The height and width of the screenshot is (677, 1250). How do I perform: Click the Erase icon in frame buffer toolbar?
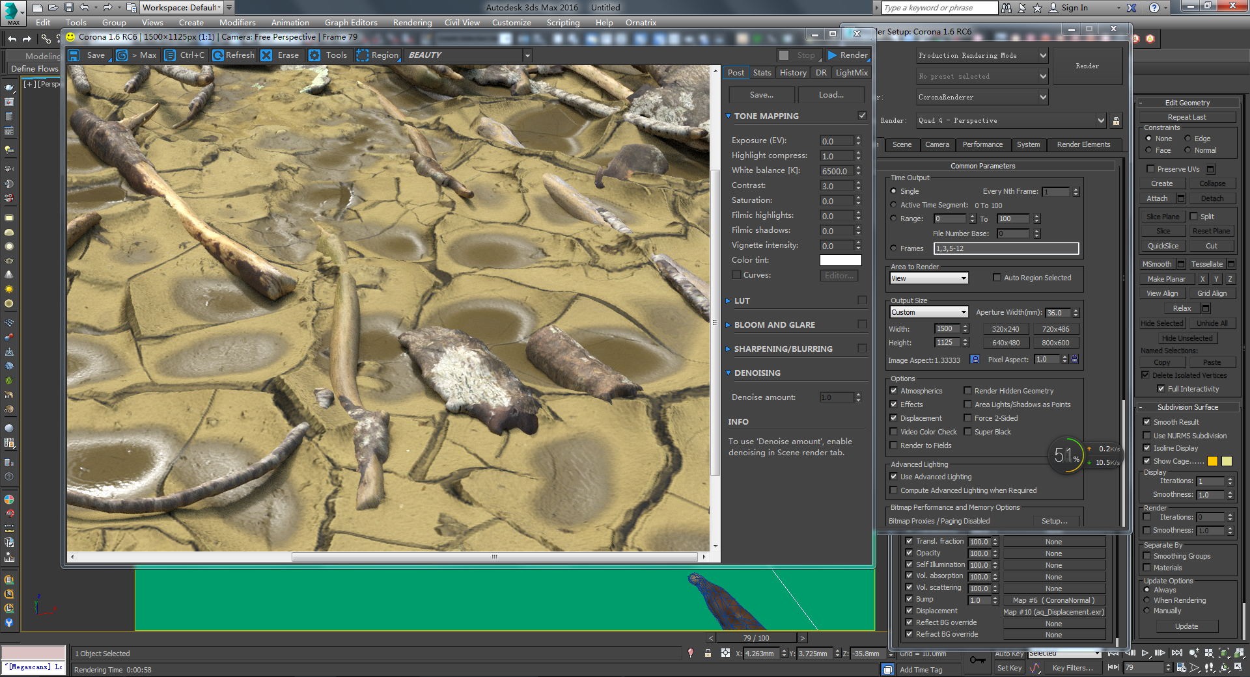tap(266, 55)
